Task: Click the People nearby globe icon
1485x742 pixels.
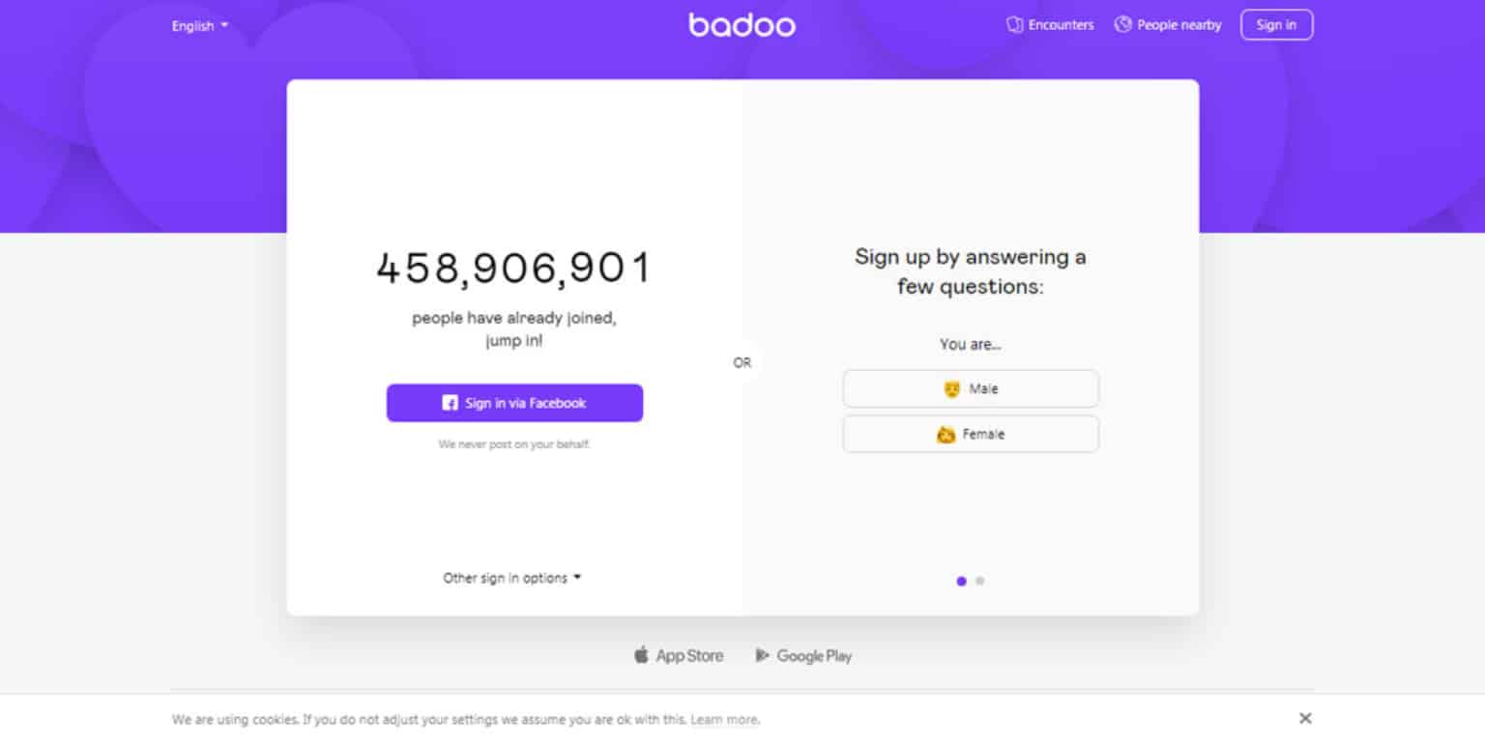Action: (1122, 25)
